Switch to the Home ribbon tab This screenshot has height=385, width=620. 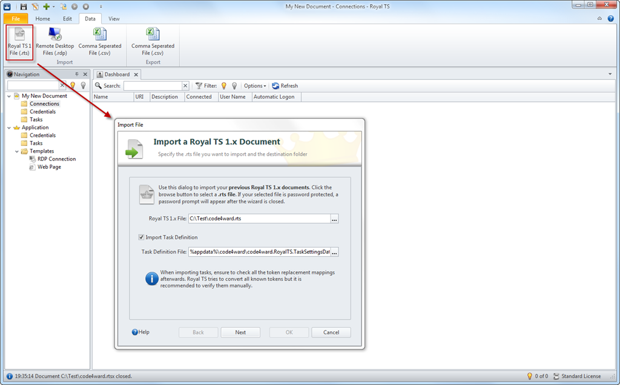tap(43, 19)
